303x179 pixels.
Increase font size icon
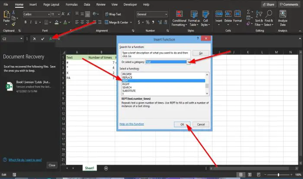coord(63,14)
